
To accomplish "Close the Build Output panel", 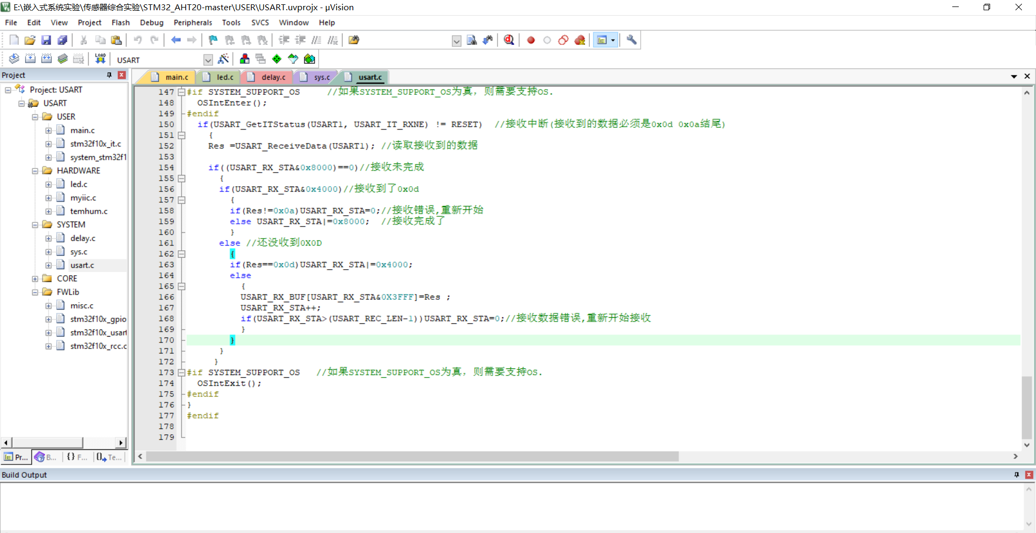I will click(x=1029, y=475).
